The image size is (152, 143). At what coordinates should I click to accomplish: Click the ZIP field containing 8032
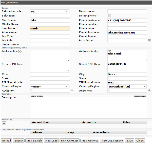click(127, 82)
